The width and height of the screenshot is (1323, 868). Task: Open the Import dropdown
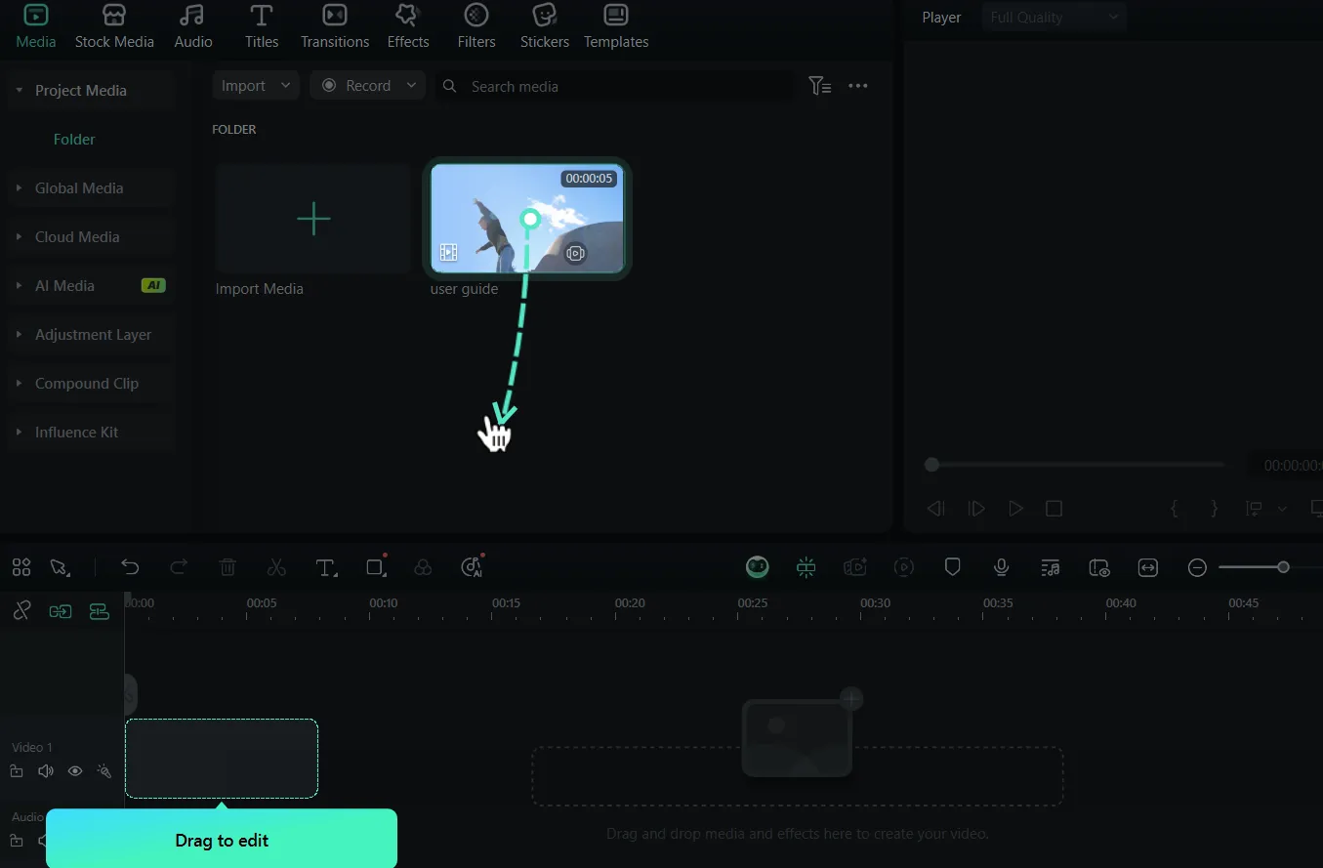point(256,86)
